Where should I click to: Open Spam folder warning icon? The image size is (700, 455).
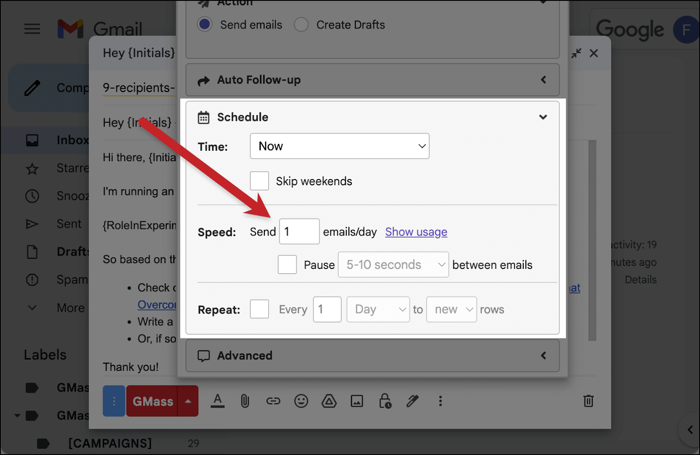(32, 279)
